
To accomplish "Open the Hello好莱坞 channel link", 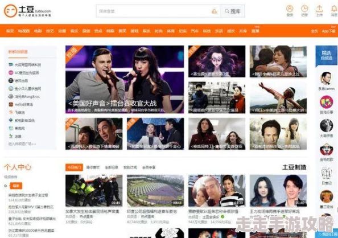I will pos(24,104).
